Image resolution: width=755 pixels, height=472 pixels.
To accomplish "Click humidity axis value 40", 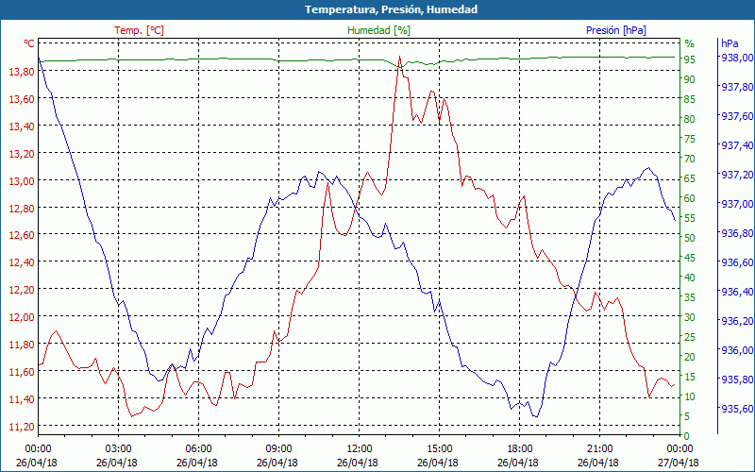I will [x=690, y=278].
